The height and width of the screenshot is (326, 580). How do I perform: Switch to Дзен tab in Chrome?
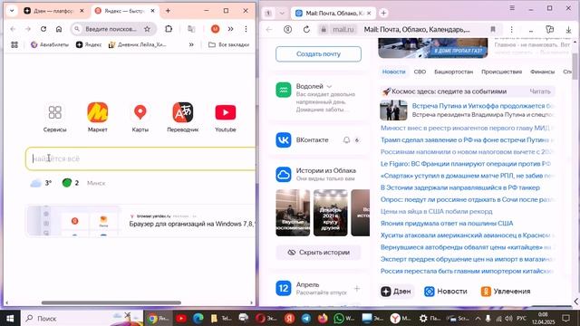(53, 11)
